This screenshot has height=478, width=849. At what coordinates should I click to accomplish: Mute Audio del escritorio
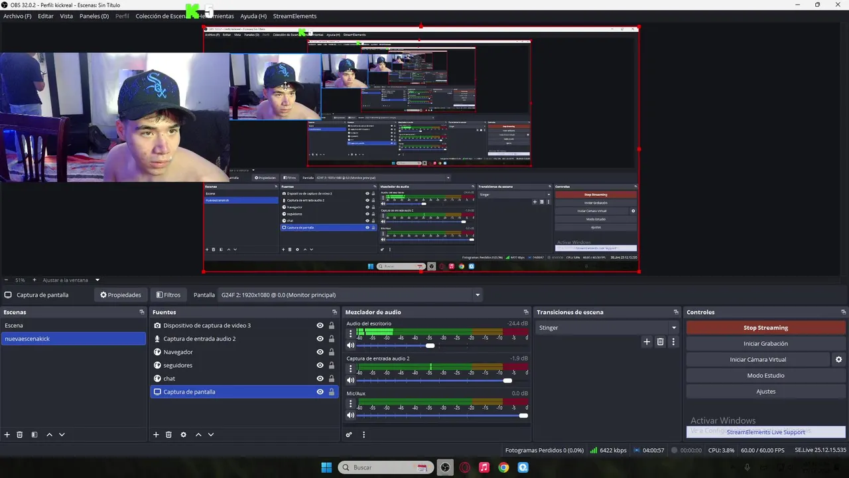tap(350, 345)
